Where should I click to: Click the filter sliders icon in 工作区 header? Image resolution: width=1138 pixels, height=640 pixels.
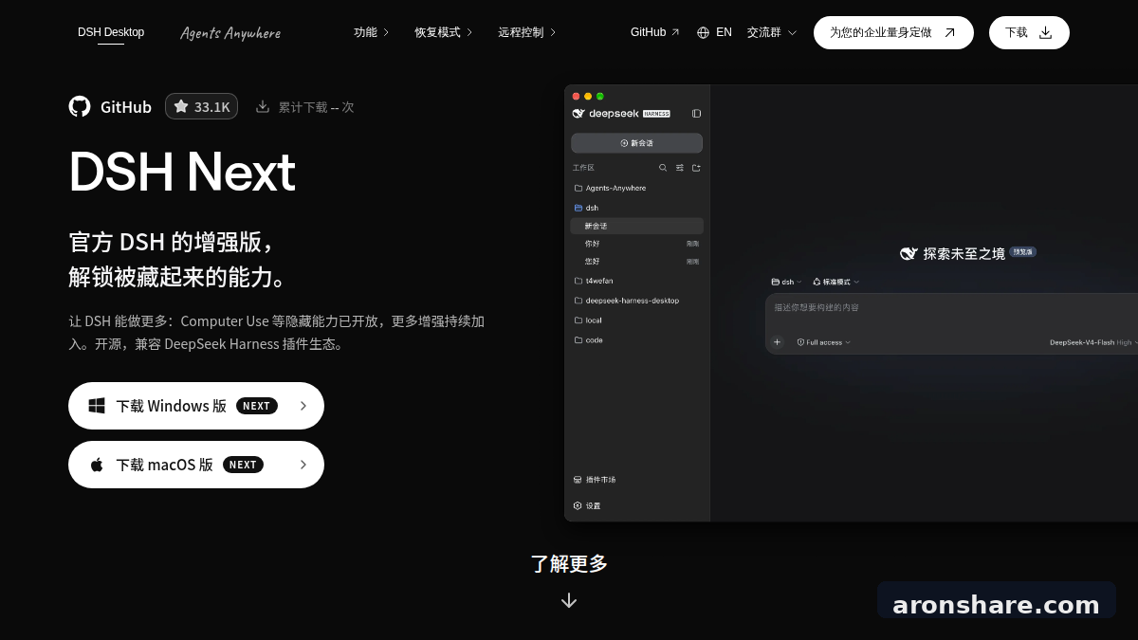(679, 168)
